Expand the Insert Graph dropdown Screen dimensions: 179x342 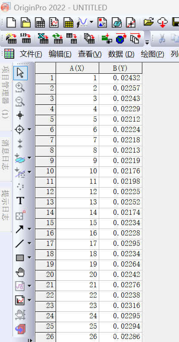(x=29, y=300)
